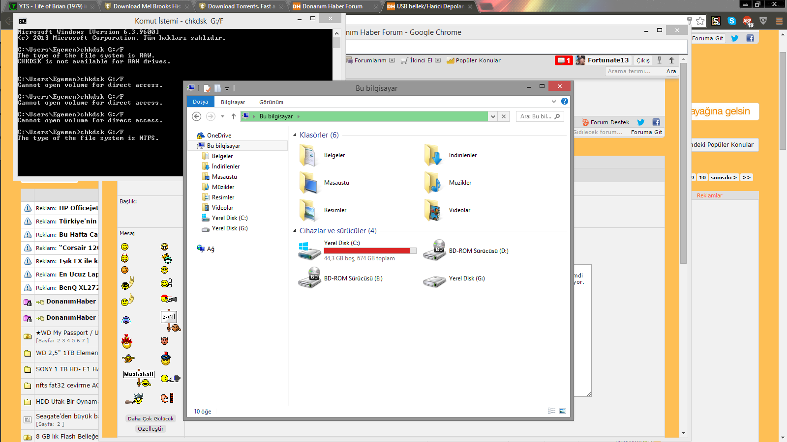Open the Dosya menu in Explorer

[200, 102]
